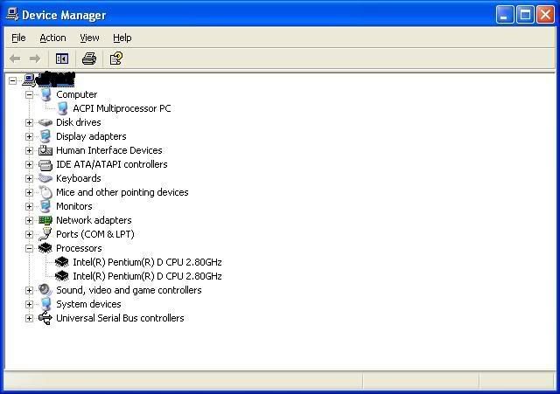Select 'Display adapters' label
The image size is (560, 394).
click(x=91, y=136)
